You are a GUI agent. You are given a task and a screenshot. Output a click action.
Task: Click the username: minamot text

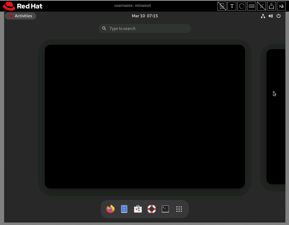click(x=132, y=5)
